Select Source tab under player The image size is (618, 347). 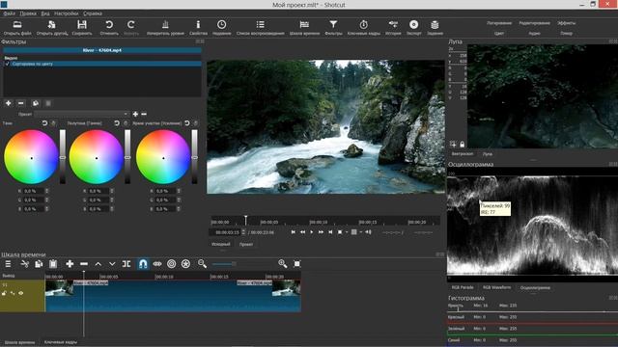click(x=221, y=244)
